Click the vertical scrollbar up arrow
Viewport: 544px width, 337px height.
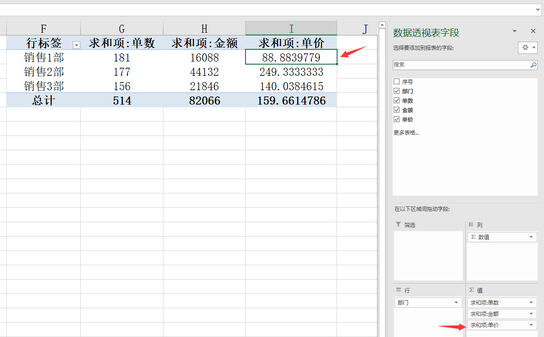click(x=382, y=25)
